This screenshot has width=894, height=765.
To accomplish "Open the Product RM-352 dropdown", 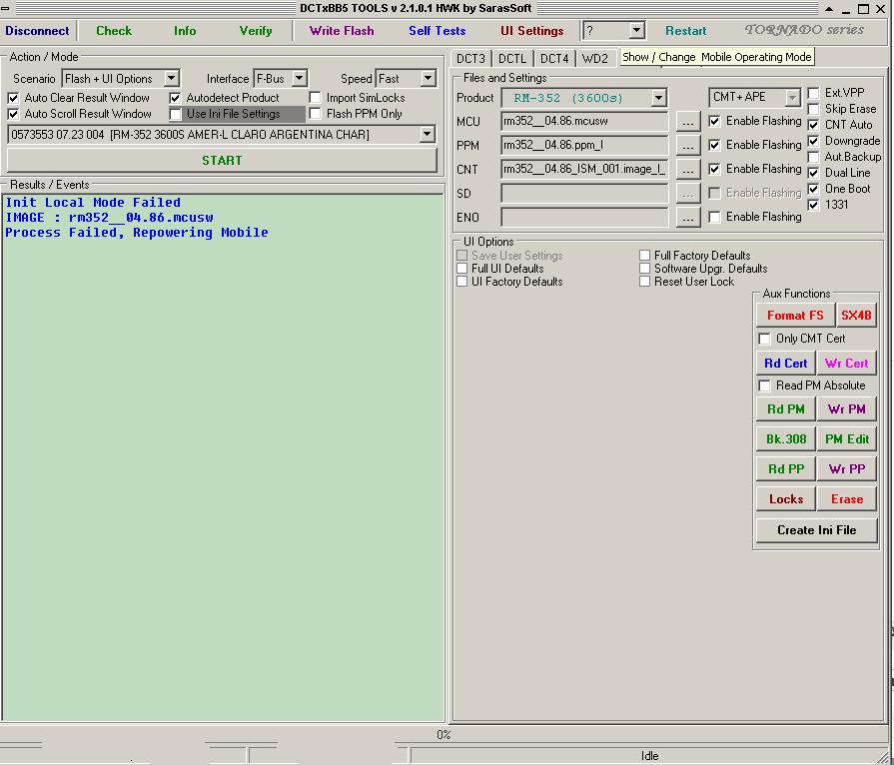I will point(658,98).
